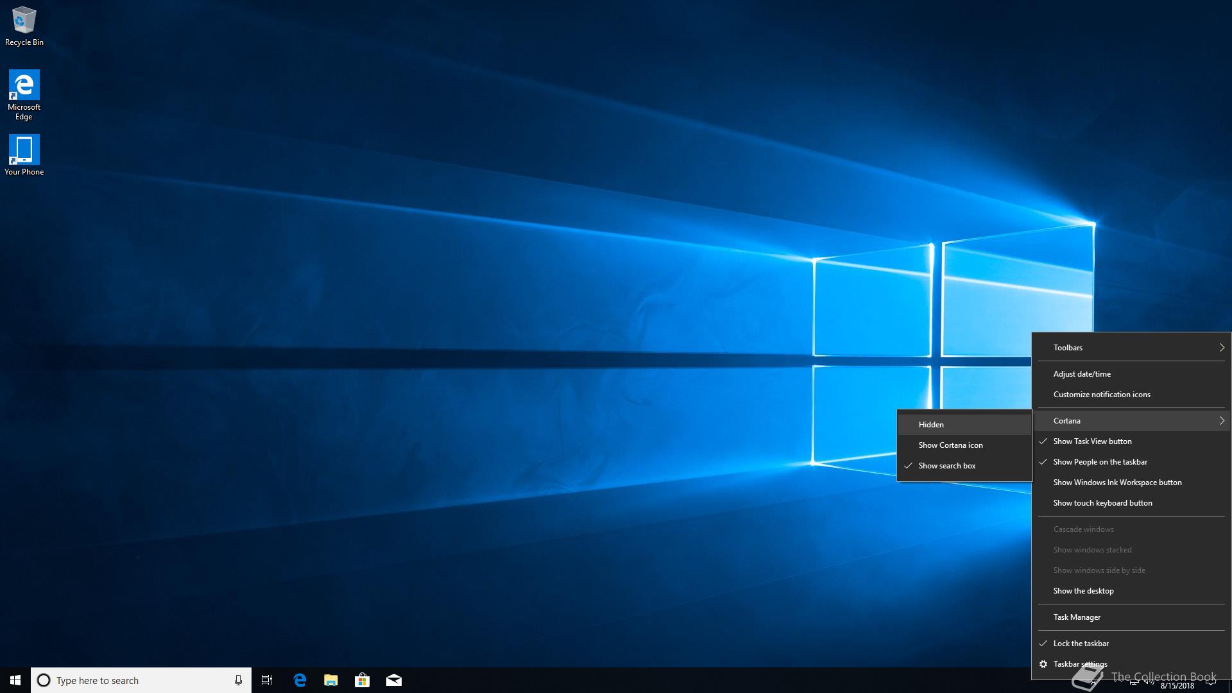Enable Show touch keyboard button

pyautogui.click(x=1131, y=503)
